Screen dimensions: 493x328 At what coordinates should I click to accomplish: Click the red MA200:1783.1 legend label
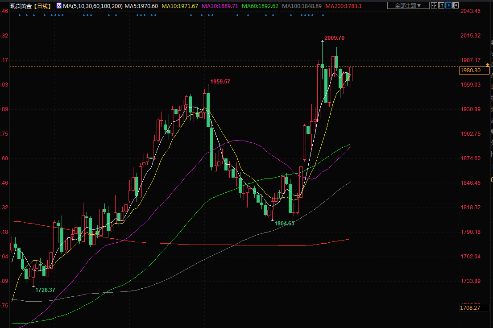[343, 6]
